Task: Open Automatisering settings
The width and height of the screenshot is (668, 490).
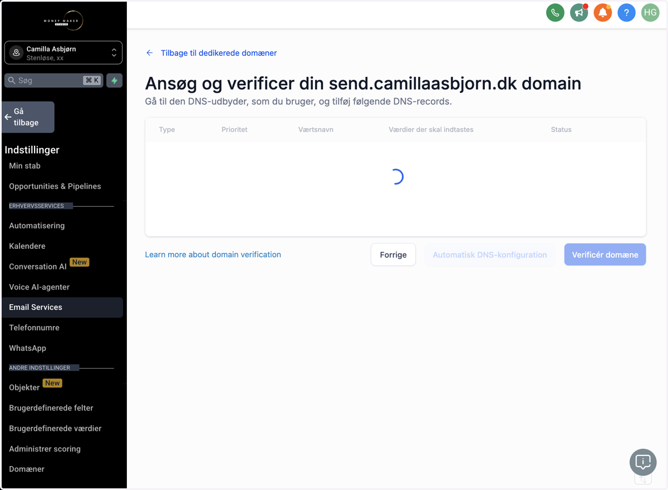Action: coord(37,226)
